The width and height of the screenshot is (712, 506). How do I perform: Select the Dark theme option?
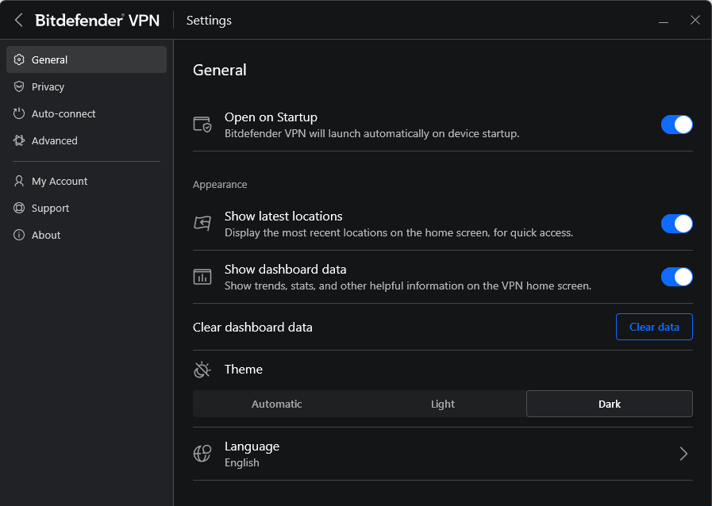pos(610,404)
